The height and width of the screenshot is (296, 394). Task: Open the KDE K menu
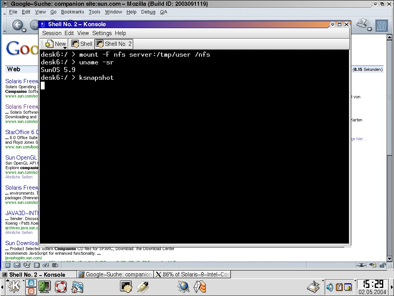[14, 286]
